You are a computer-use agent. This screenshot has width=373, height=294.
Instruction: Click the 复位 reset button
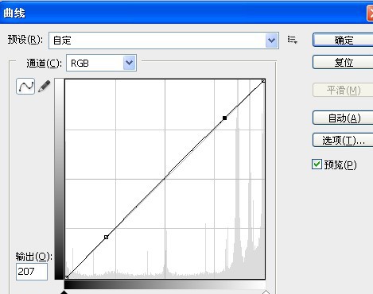(343, 63)
